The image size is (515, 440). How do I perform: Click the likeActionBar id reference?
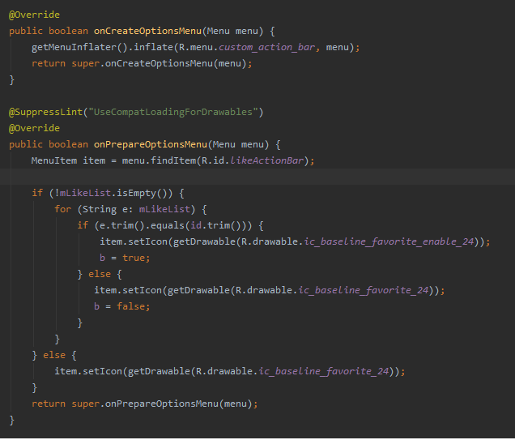pyautogui.click(x=266, y=160)
